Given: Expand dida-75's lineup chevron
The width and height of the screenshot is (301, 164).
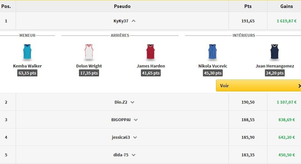Looking at the screenshot, I should [x=134, y=155].
